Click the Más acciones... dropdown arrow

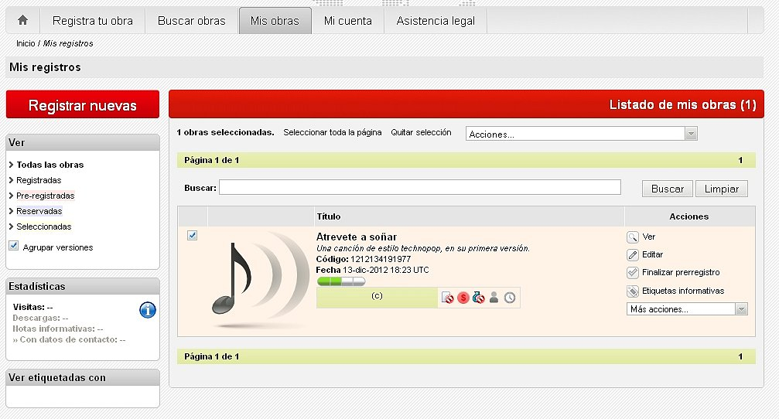click(741, 309)
